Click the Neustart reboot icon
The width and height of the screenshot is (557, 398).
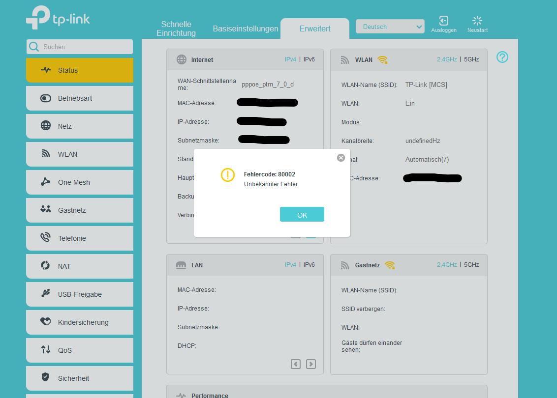tap(477, 21)
